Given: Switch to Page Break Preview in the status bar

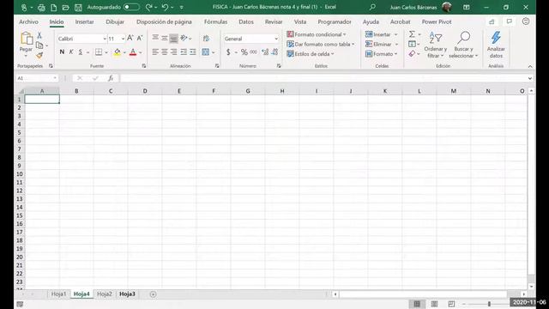Looking at the screenshot, I should pyautogui.click(x=451, y=304).
